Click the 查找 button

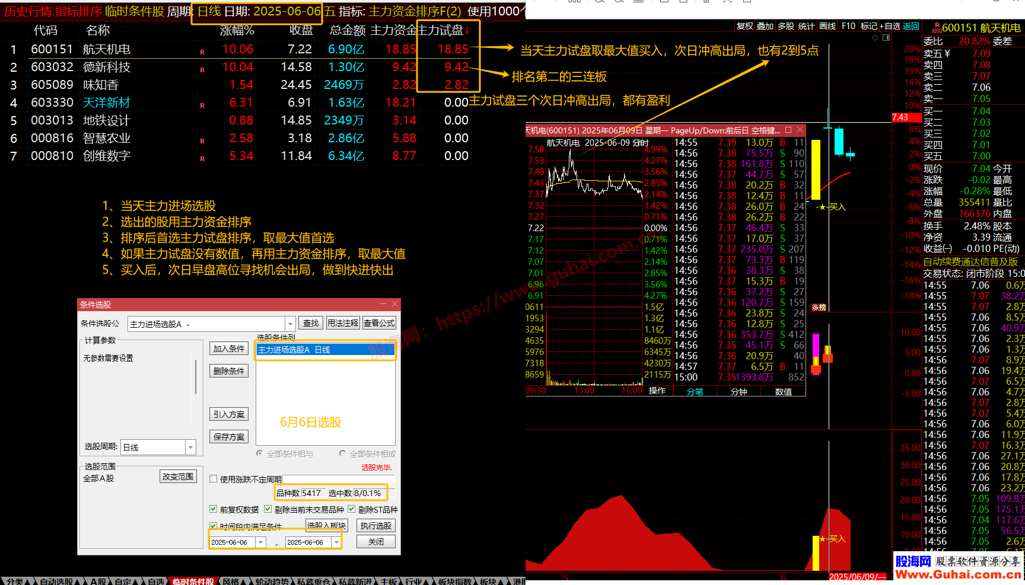(311, 323)
